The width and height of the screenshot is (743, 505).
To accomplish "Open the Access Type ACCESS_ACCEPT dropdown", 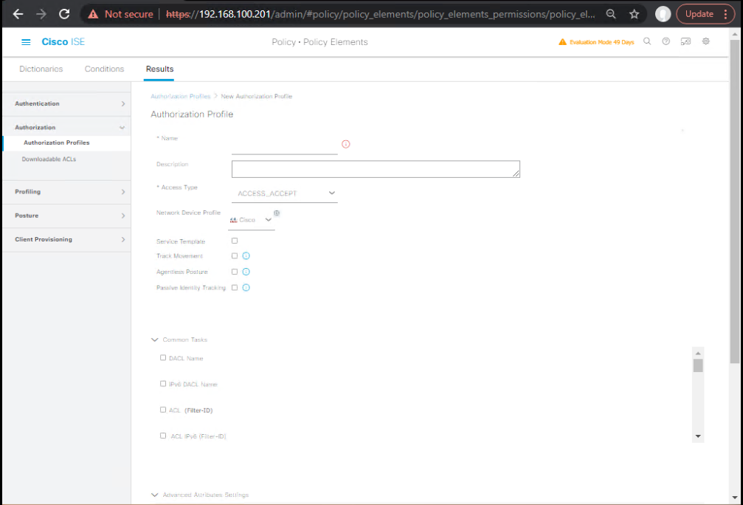I will 285,193.
